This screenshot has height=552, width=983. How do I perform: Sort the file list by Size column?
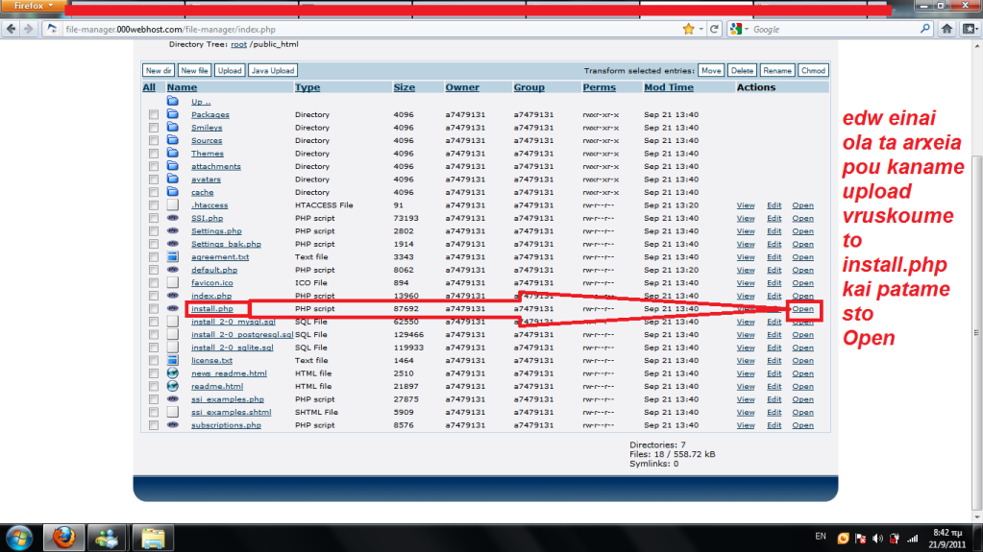coord(404,87)
